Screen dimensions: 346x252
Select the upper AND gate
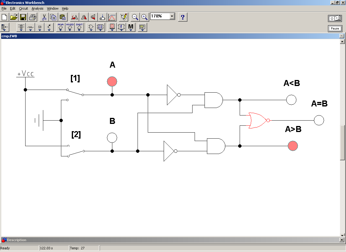(213, 100)
